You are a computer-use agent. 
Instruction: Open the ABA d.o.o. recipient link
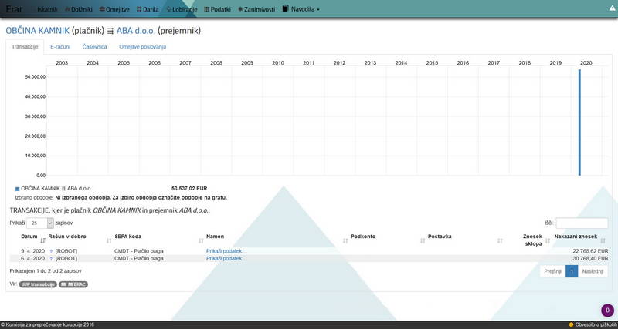click(x=136, y=31)
